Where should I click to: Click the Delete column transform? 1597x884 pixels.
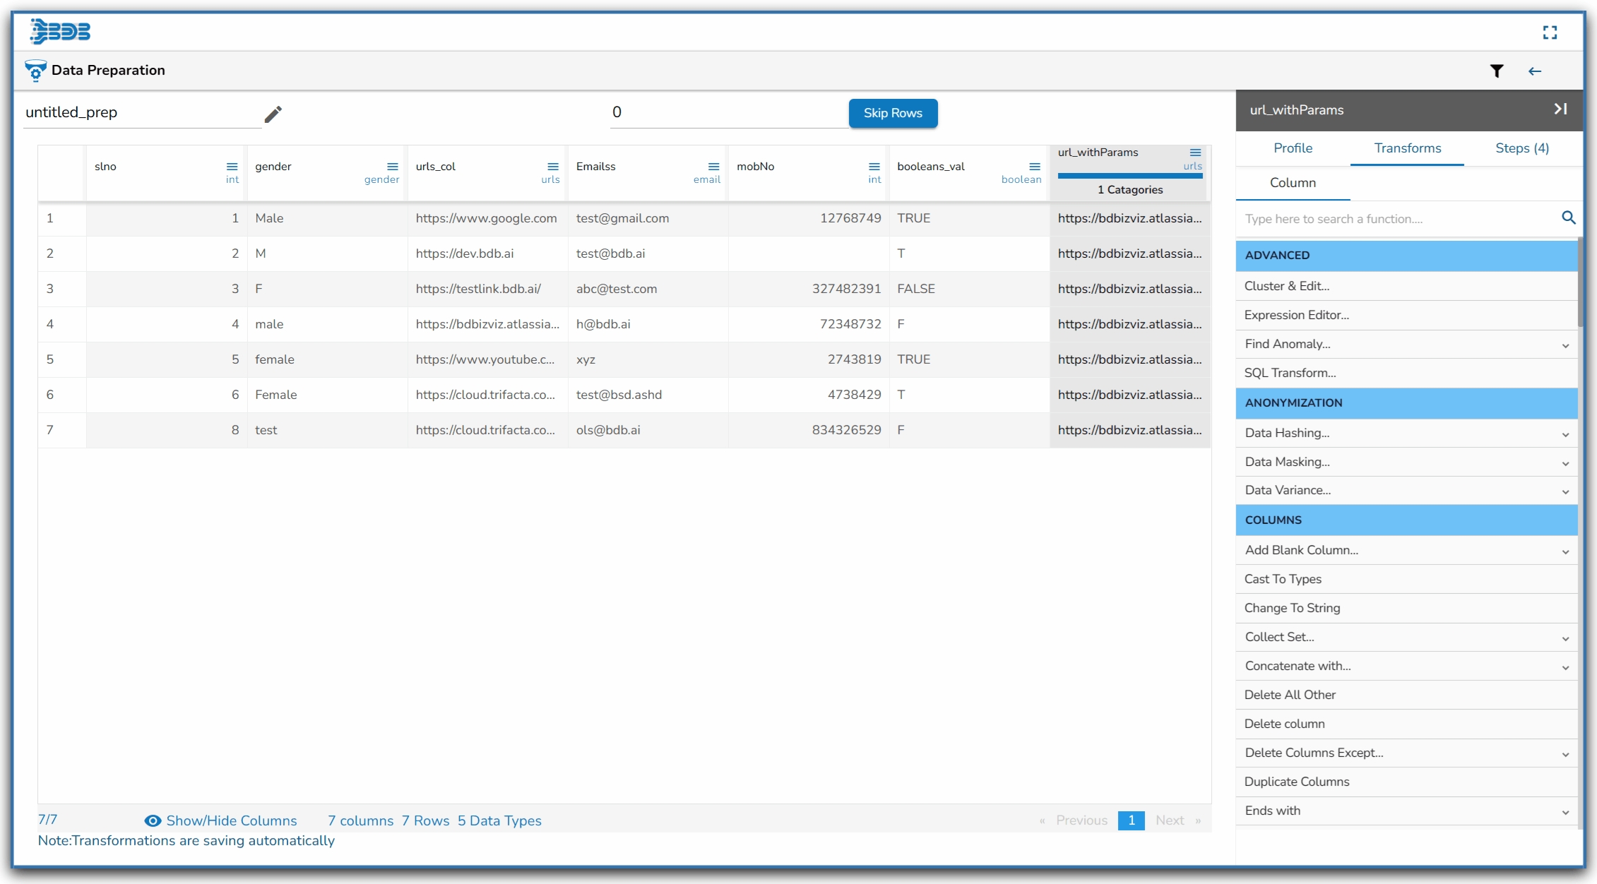(1284, 724)
